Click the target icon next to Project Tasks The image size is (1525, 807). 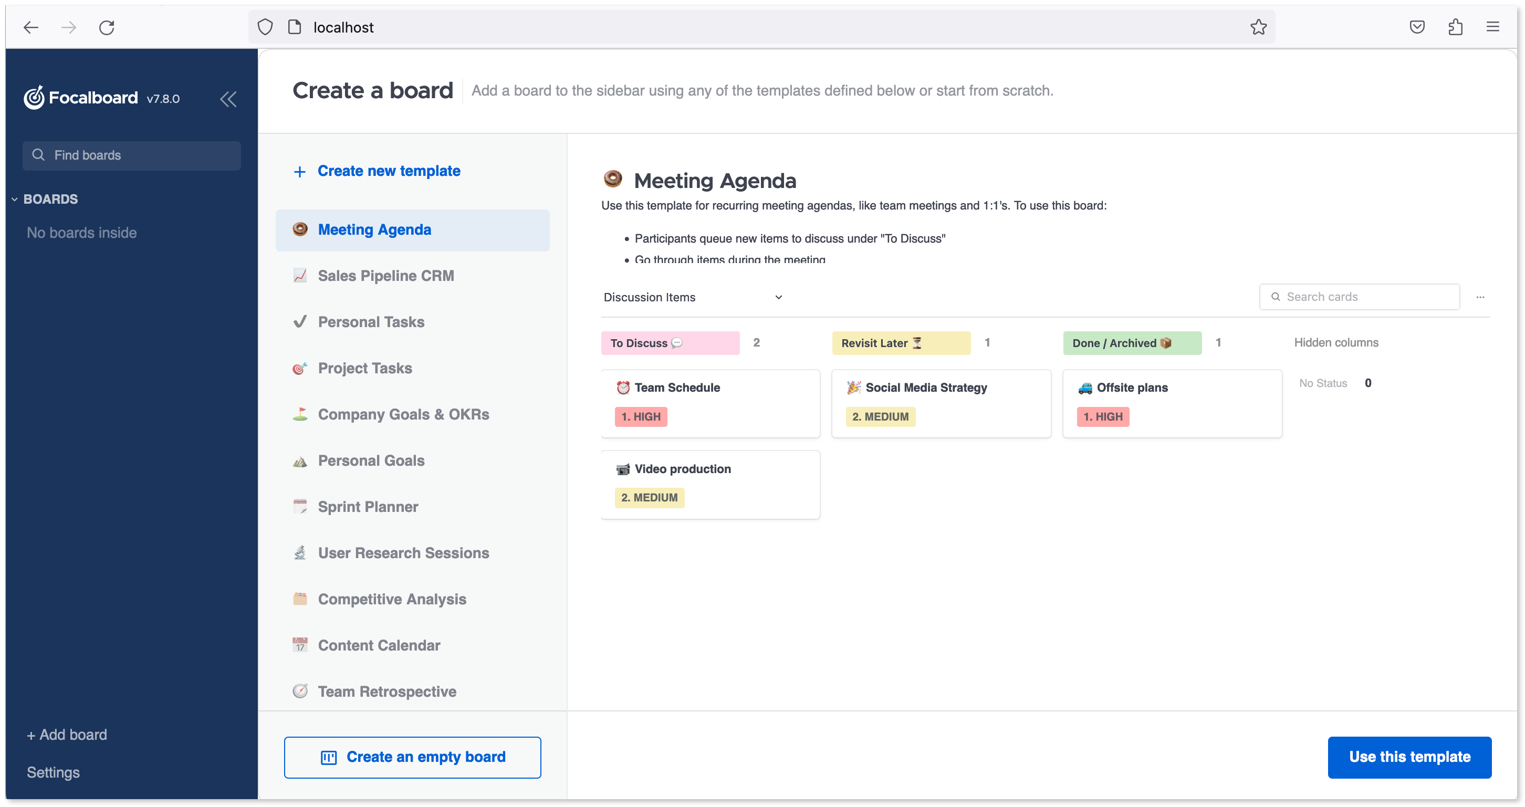point(300,368)
